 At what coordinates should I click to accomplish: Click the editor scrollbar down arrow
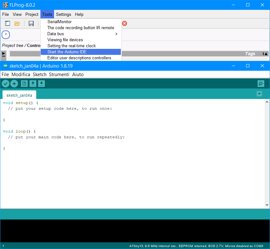coord(267,205)
